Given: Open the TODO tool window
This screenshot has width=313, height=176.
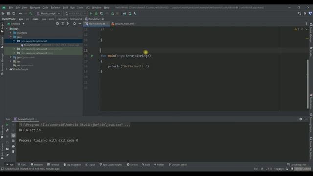Looking at the screenshot, I should [x=22, y=165].
